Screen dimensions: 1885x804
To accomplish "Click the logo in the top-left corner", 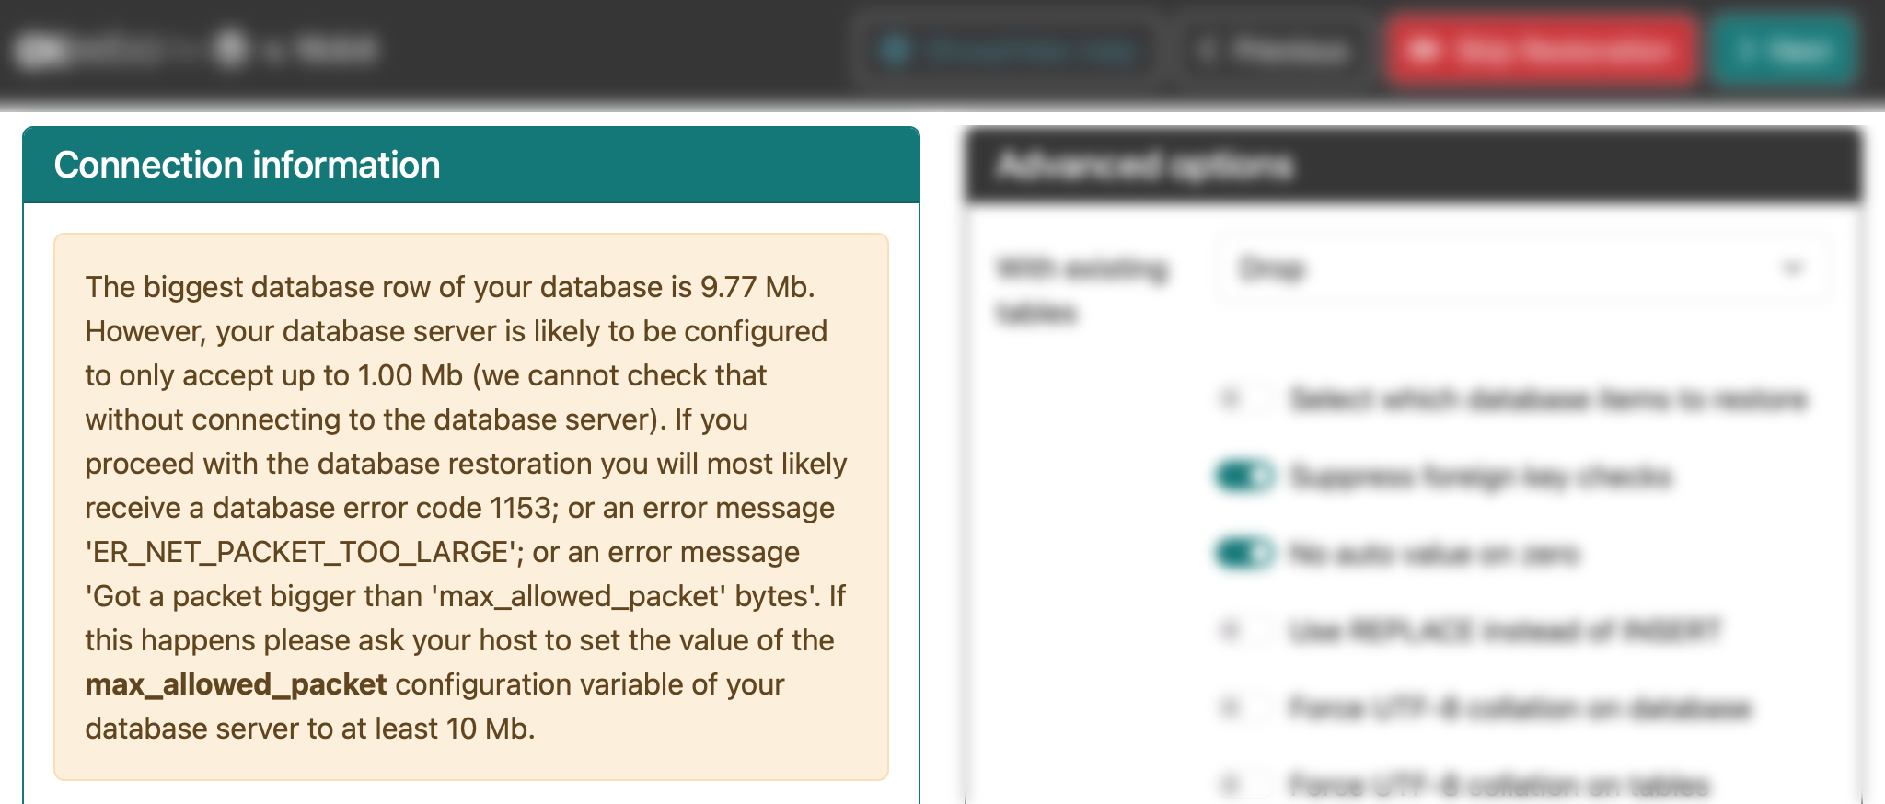I will pos(41,50).
